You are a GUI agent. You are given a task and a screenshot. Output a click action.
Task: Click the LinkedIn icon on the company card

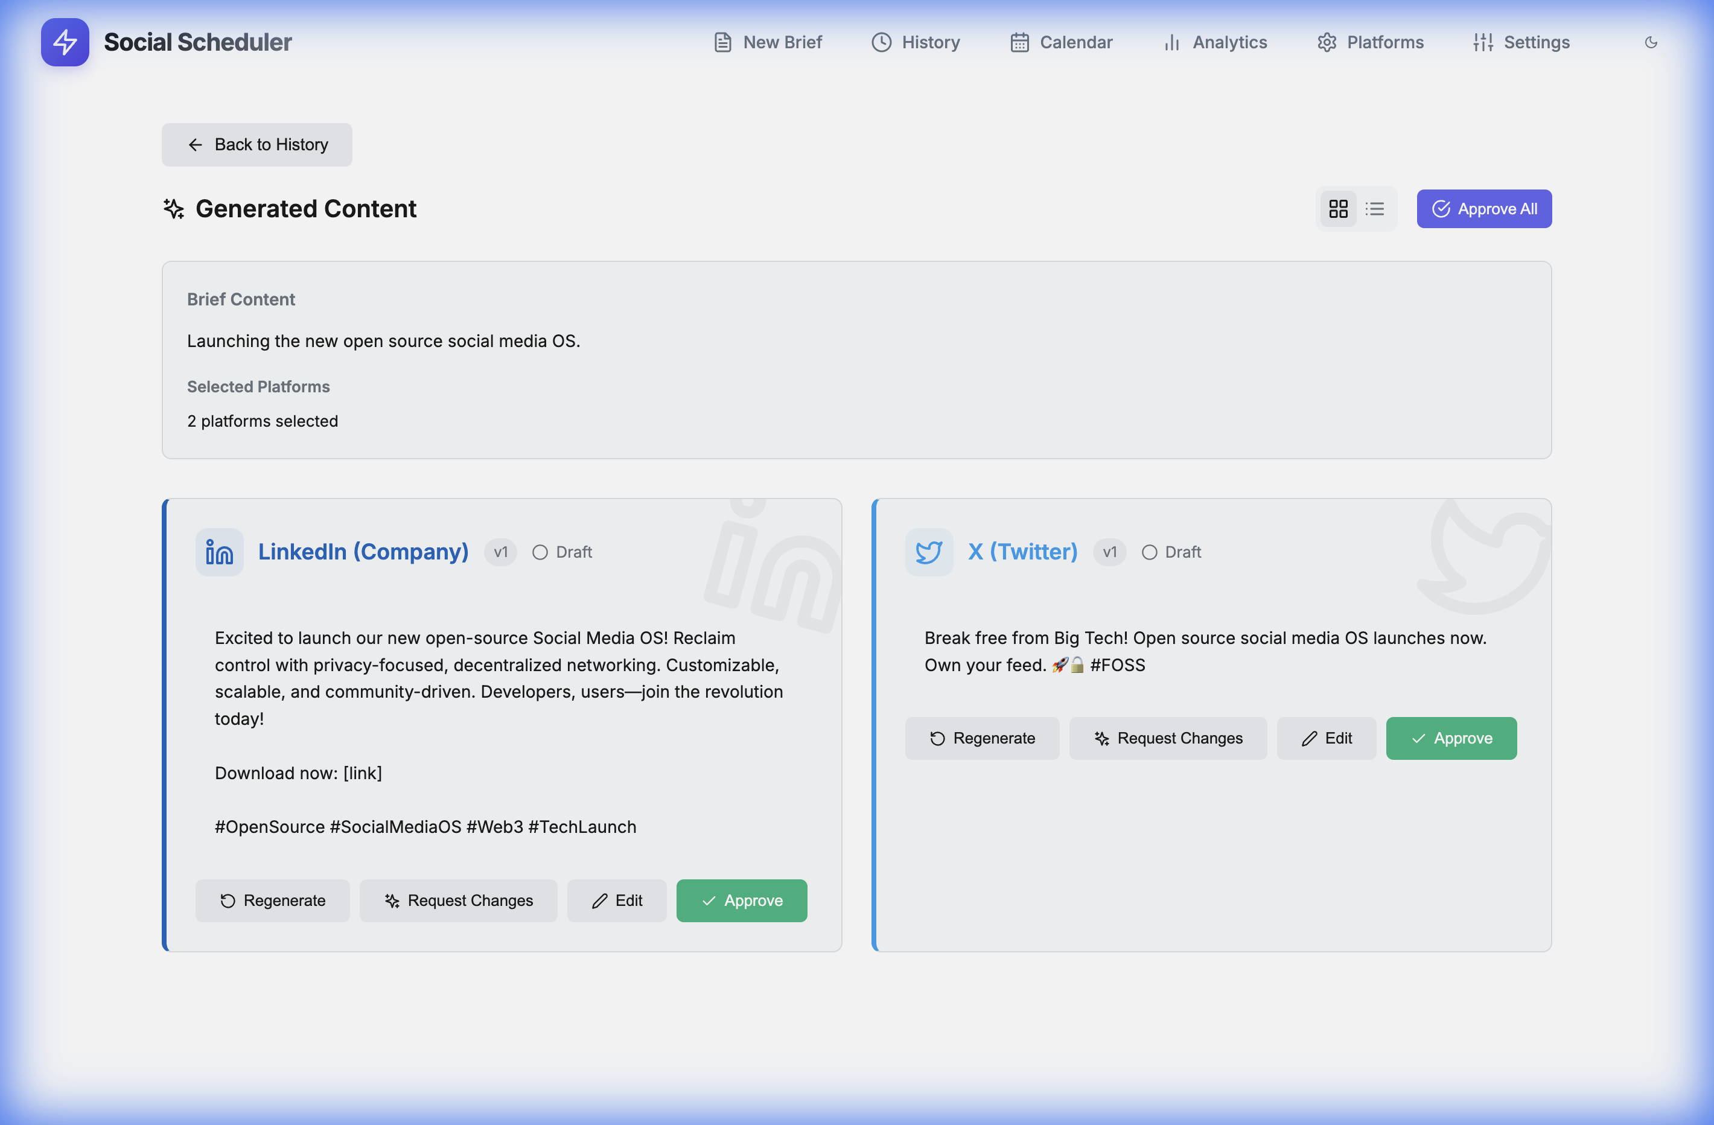pyautogui.click(x=219, y=552)
